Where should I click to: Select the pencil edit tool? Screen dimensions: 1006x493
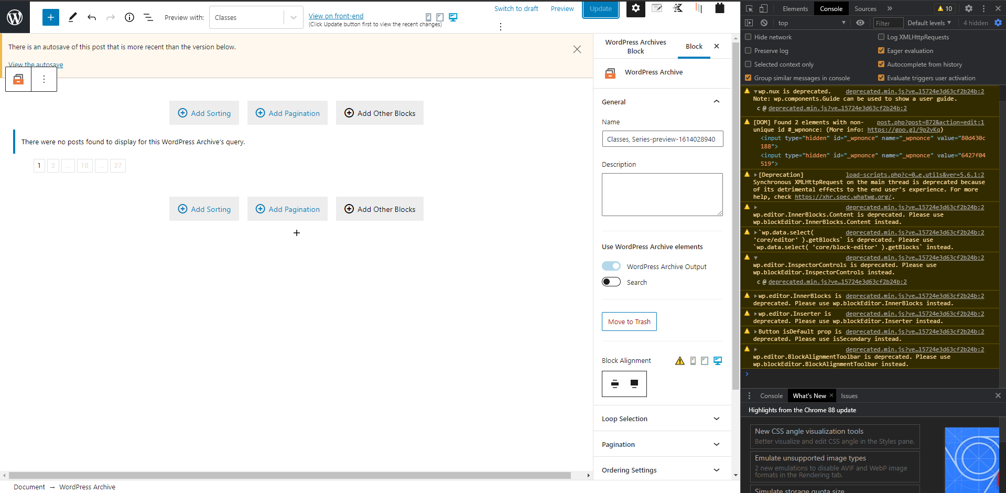(72, 17)
